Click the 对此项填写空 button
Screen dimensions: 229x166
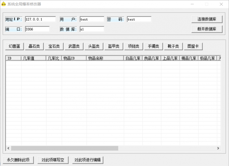click(x=53, y=160)
